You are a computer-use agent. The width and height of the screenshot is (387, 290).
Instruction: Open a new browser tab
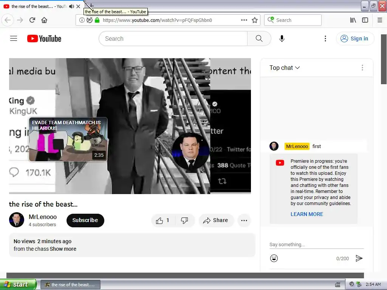point(91,5)
